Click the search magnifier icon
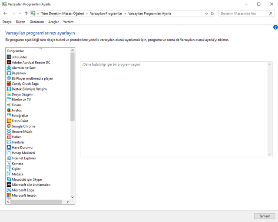The image size is (278, 222). [271, 13]
